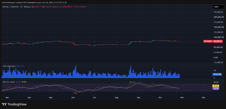Click the 150,000.00 price axis label
This screenshot has width=226, height=109.
pos(219,27)
